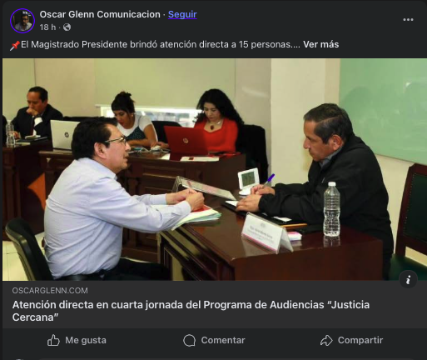This screenshot has height=360, width=427.
Task: Follow the page via Seguir link
Action: pyautogui.click(x=182, y=14)
